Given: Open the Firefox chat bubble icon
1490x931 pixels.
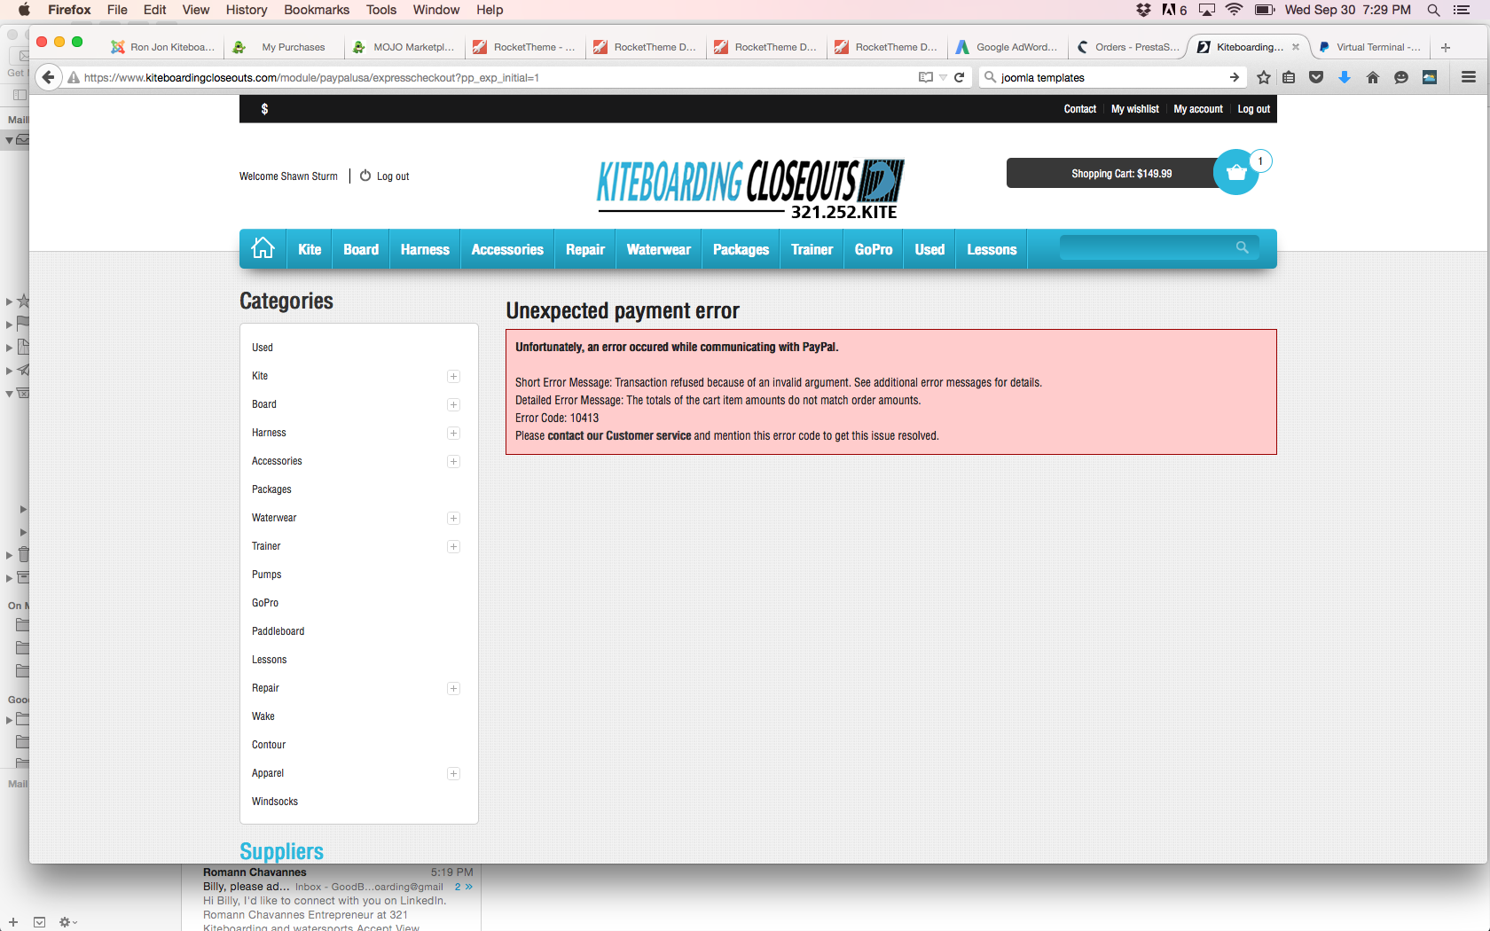Looking at the screenshot, I should tap(1401, 77).
